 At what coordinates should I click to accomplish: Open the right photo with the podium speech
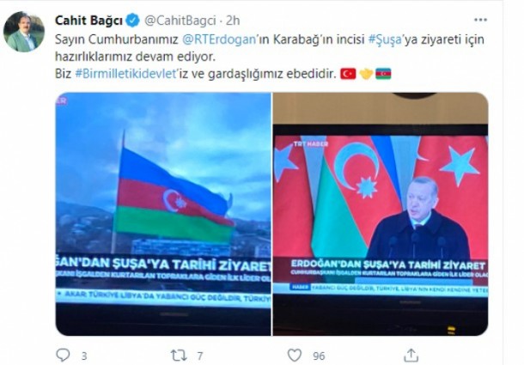click(381, 214)
